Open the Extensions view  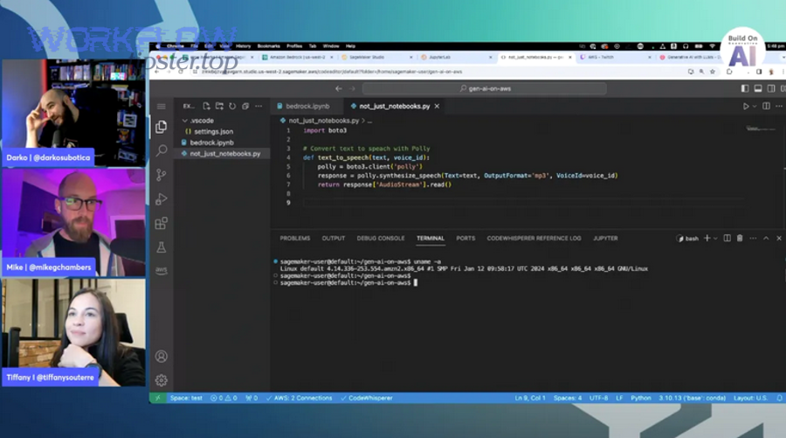[162, 224]
